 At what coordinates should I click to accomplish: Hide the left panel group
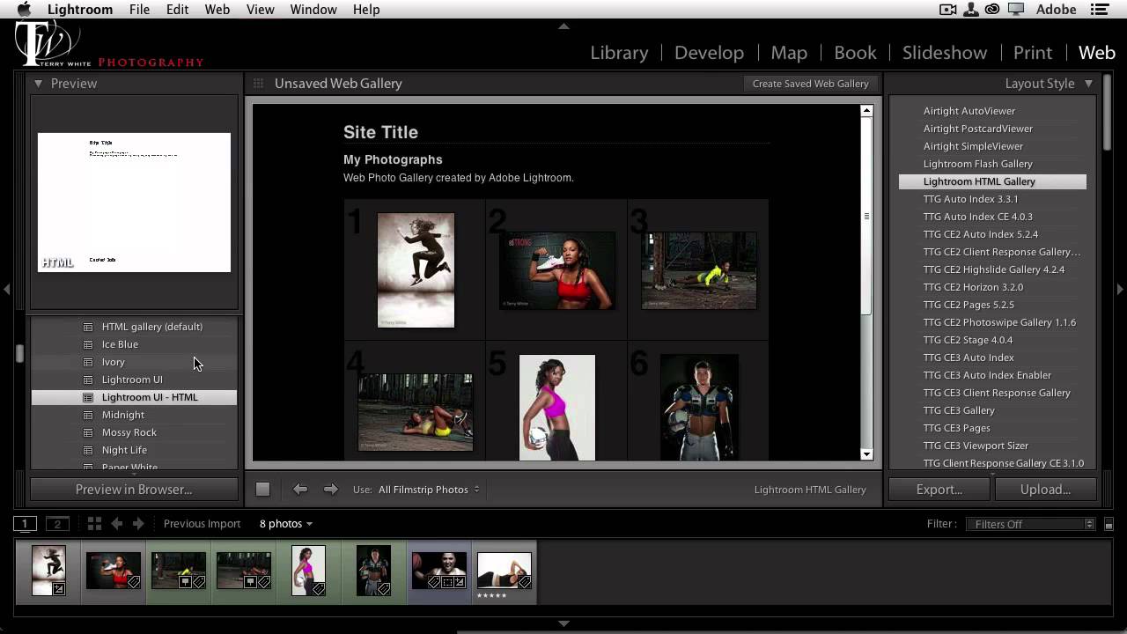[7, 289]
